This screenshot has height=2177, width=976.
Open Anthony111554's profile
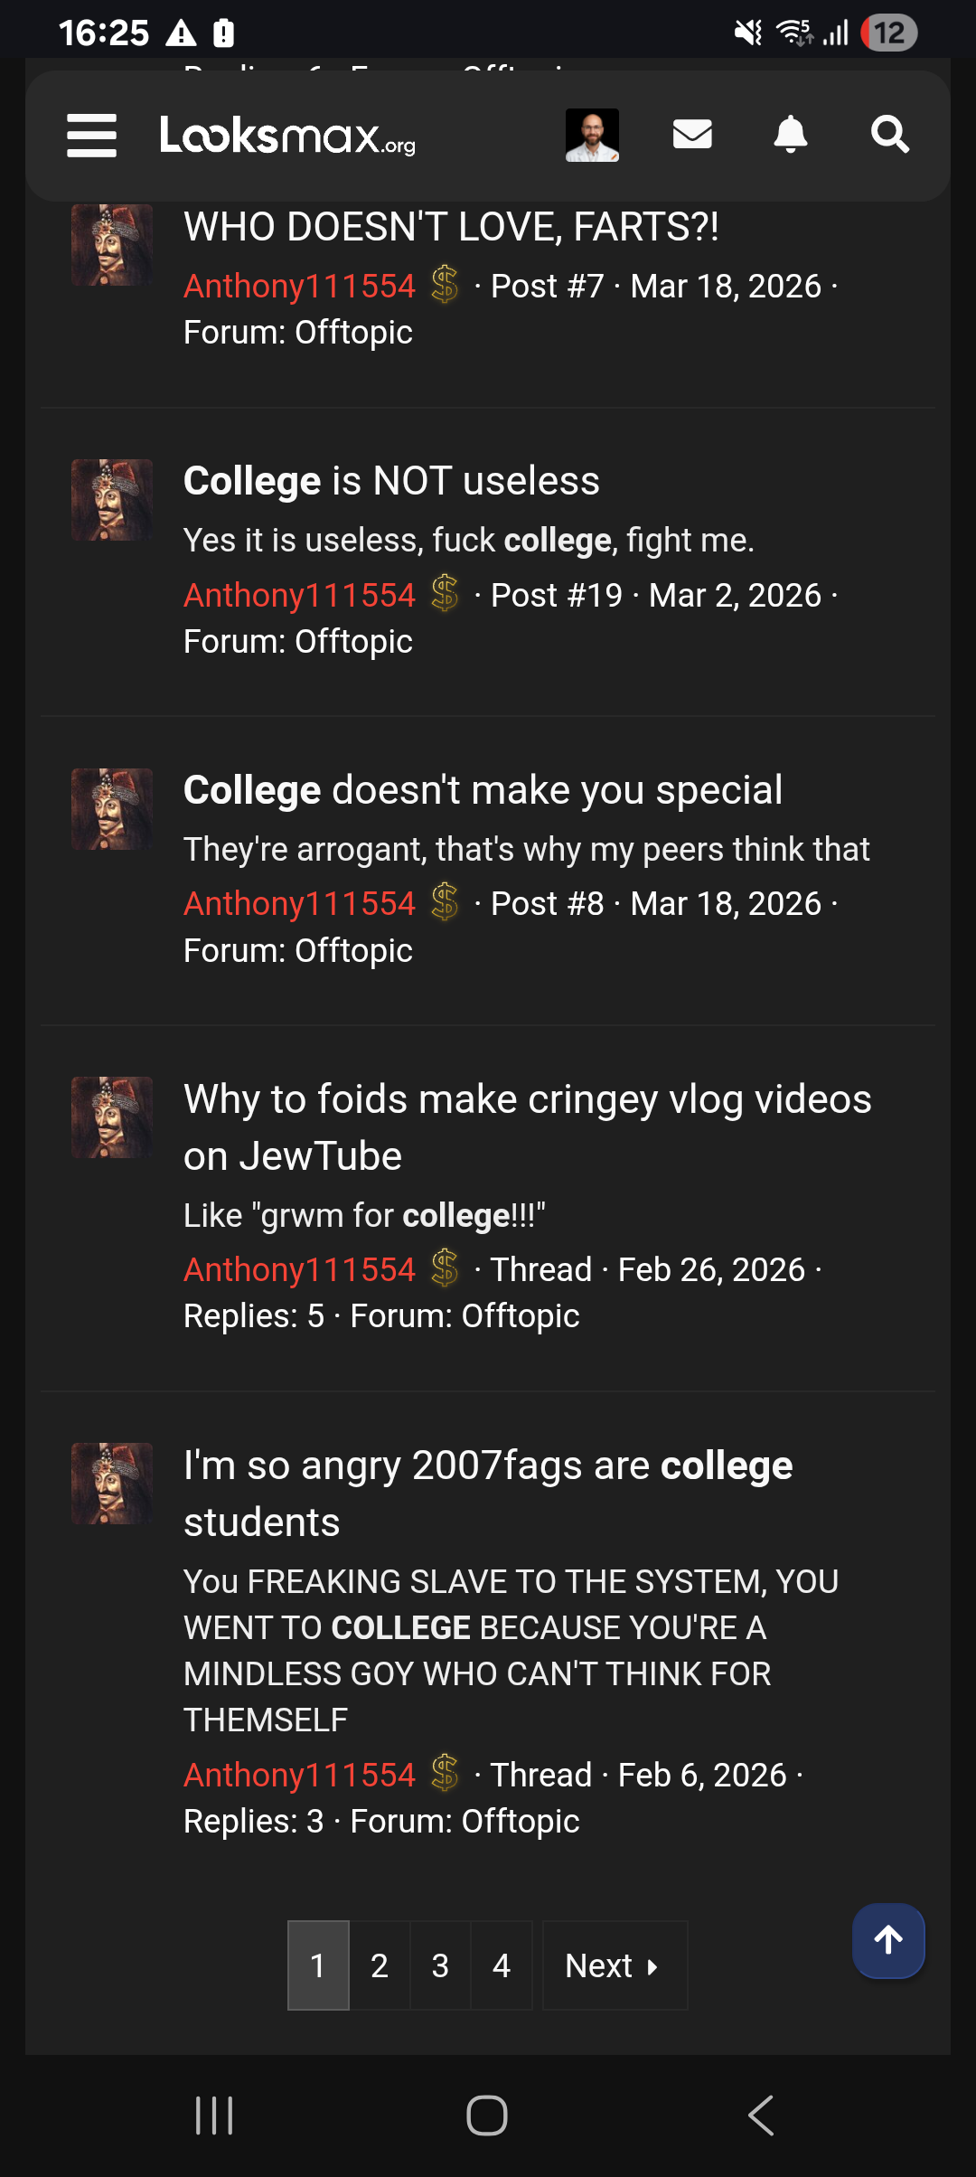pos(299,285)
